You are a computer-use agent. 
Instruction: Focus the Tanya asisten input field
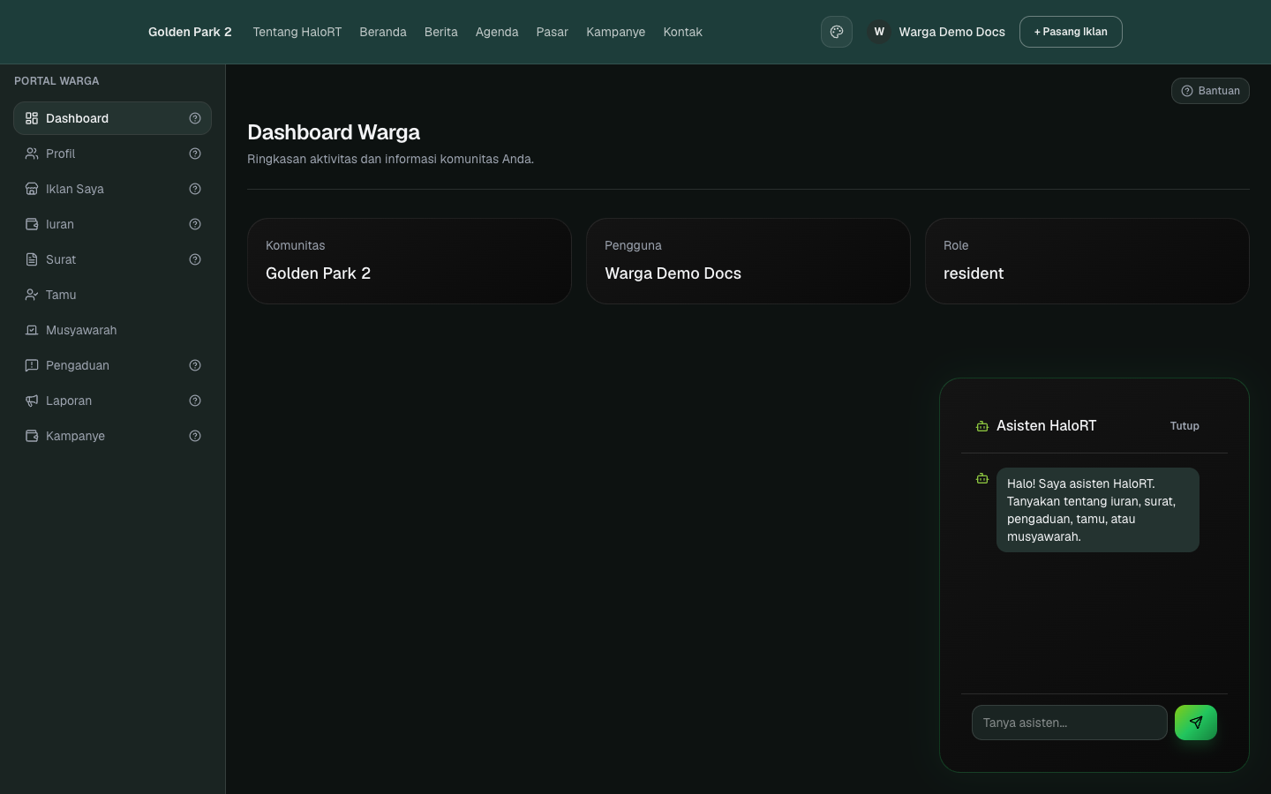1070,723
